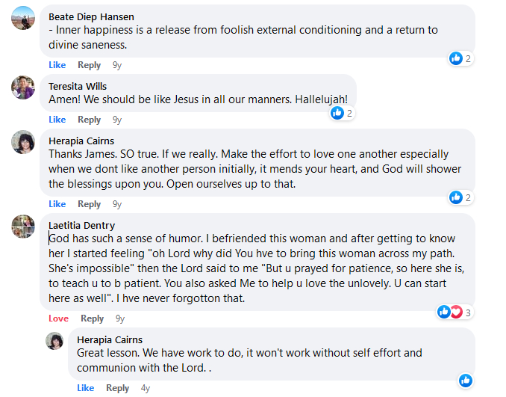Open Teresita Wills' name link
Screen dimensions: 506x397
click(78, 86)
